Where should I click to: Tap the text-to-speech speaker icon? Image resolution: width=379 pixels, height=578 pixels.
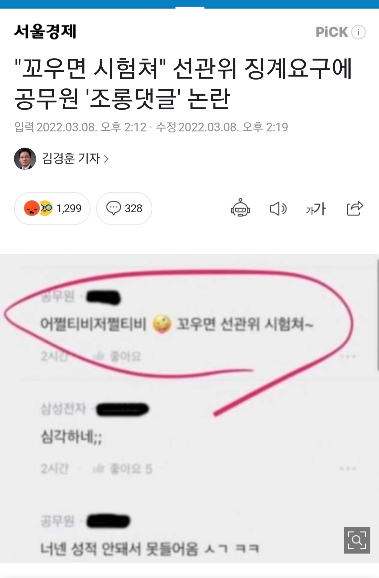278,209
